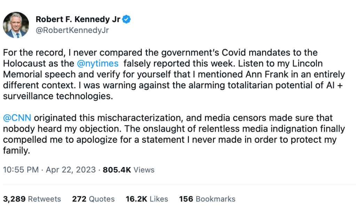Open the 272 Quotes list

point(93,199)
